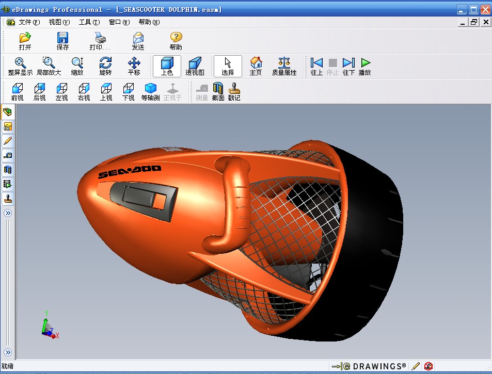Image resolution: width=492 pixels, height=374 pixels.
Task: Zoom to fit with 整屏显示
Action: click(20, 66)
